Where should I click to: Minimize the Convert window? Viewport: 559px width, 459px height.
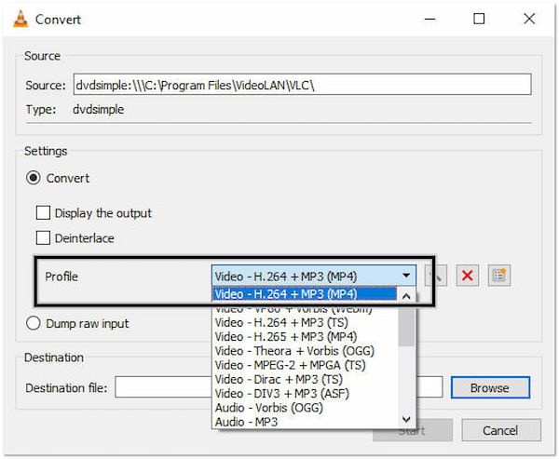pyautogui.click(x=429, y=19)
